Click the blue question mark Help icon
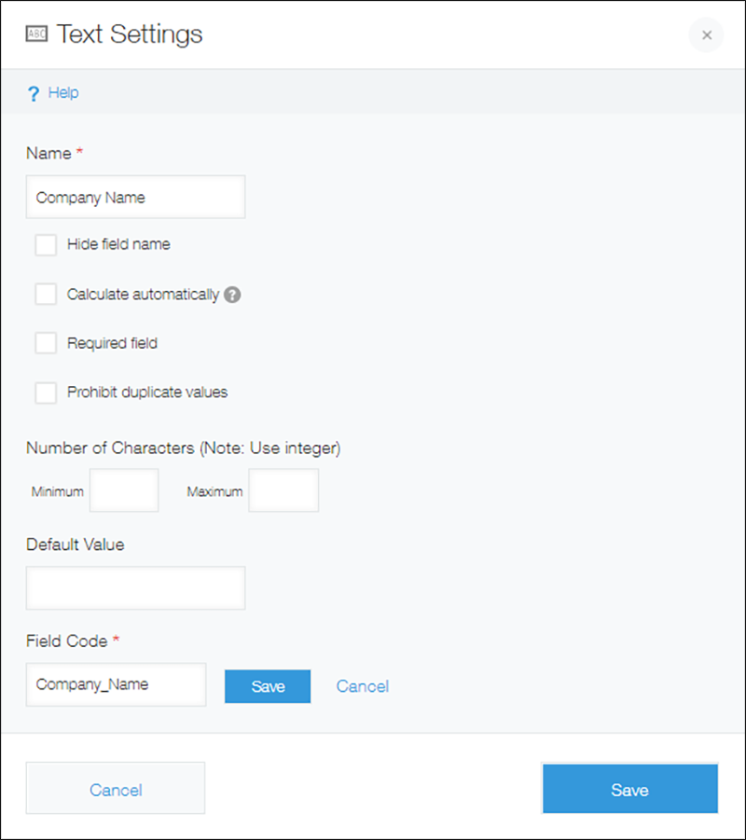The image size is (746, 840). [x=31, y=91]
